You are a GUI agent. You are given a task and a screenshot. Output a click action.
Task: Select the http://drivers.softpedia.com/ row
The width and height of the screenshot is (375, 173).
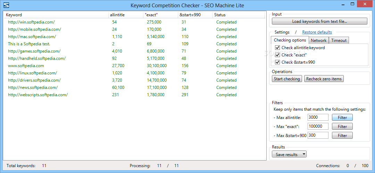coord(135,80)
